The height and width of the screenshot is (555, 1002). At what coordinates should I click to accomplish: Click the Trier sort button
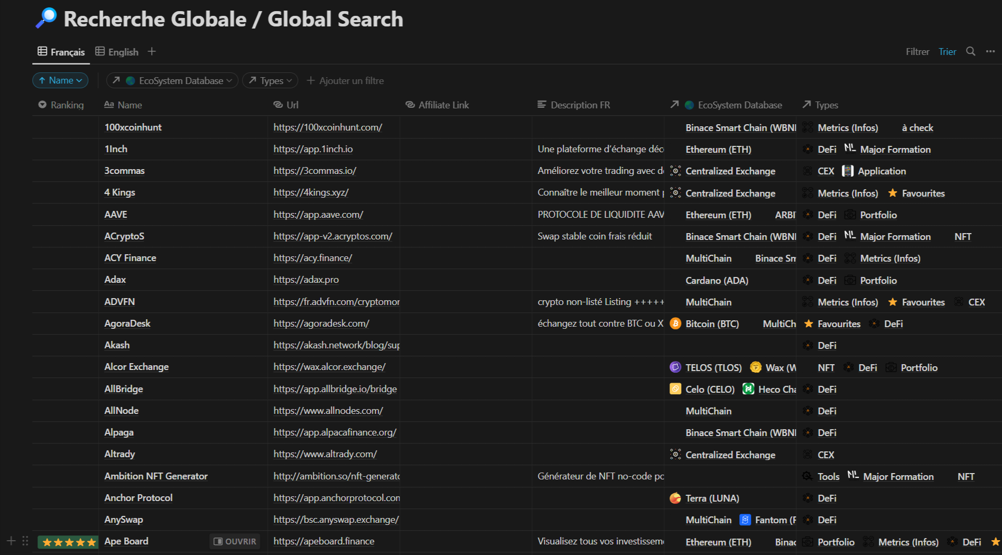947,52
